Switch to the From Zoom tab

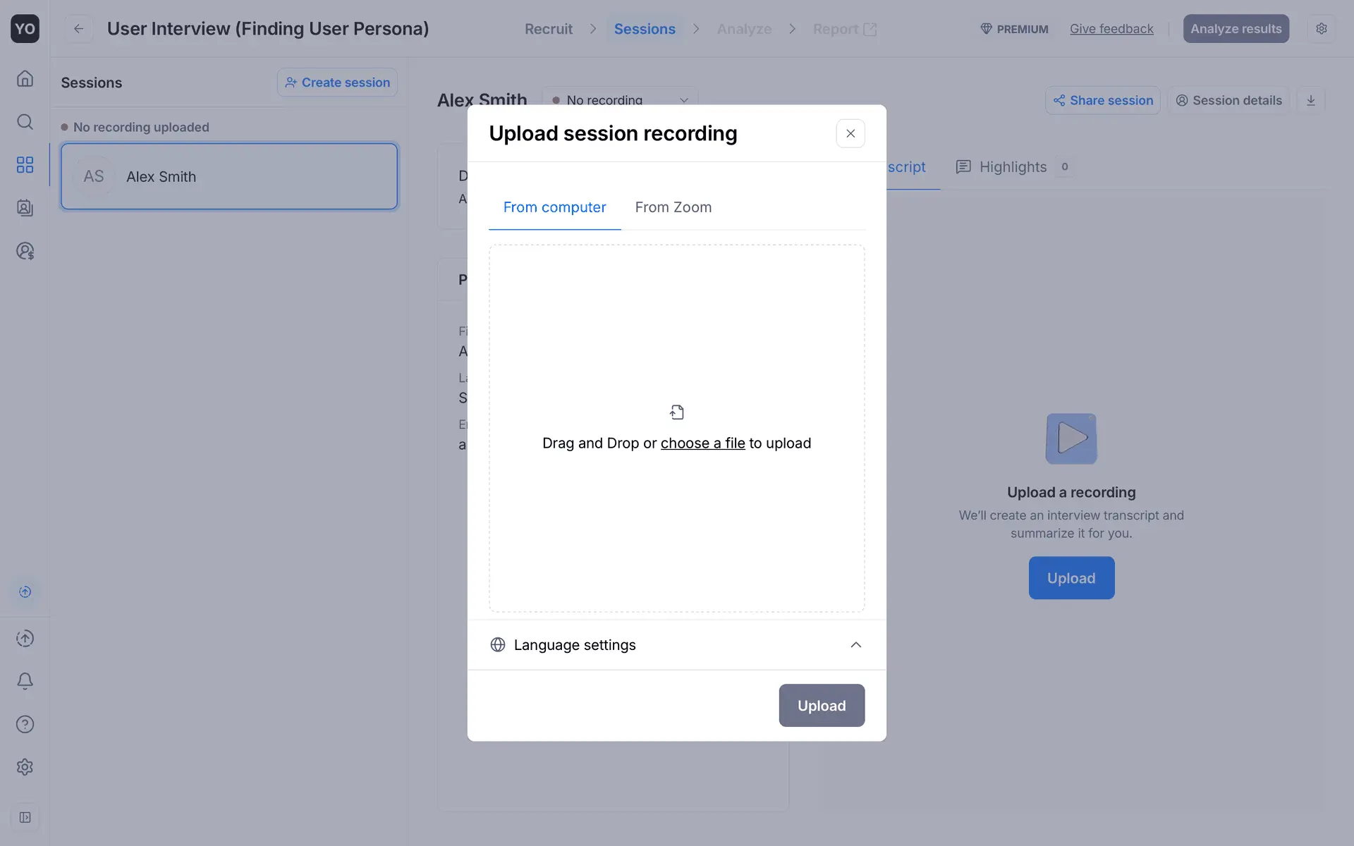coord(673,207)
